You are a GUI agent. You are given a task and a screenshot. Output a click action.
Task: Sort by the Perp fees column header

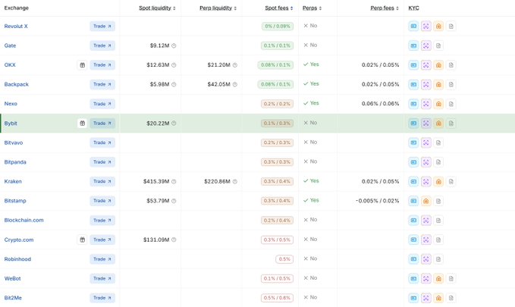[385, 8]
